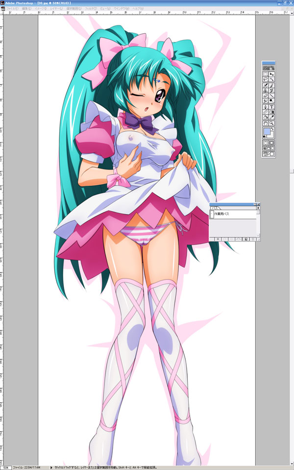Make work path from selection

click(x=239, y=239)
